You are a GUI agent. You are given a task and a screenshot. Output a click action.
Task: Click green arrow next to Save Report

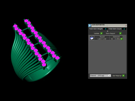pyautogui.click(x=120, y=33)
